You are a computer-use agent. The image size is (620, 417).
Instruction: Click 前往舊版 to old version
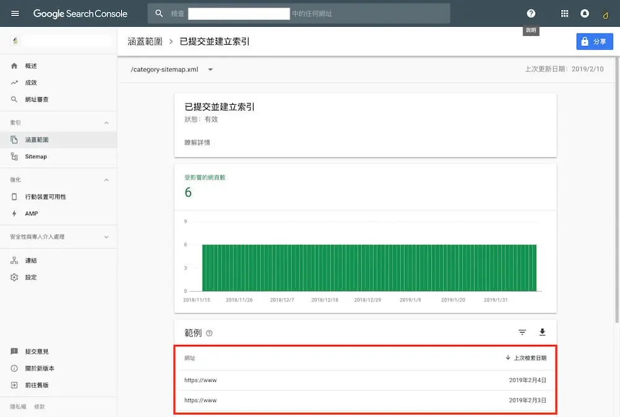pyautogui.click(x=58, y=385)
